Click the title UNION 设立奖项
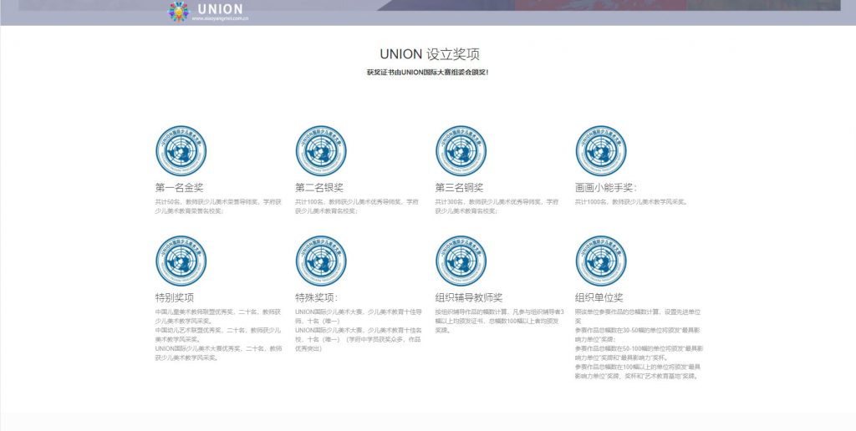Viewport: 856px width, 431px height. coord(430,54)
